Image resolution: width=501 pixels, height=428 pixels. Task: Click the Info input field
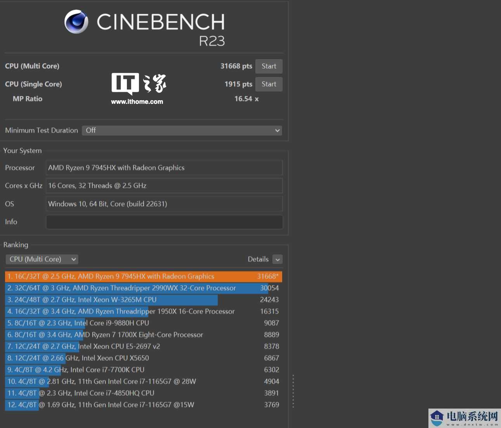(164, 222)
